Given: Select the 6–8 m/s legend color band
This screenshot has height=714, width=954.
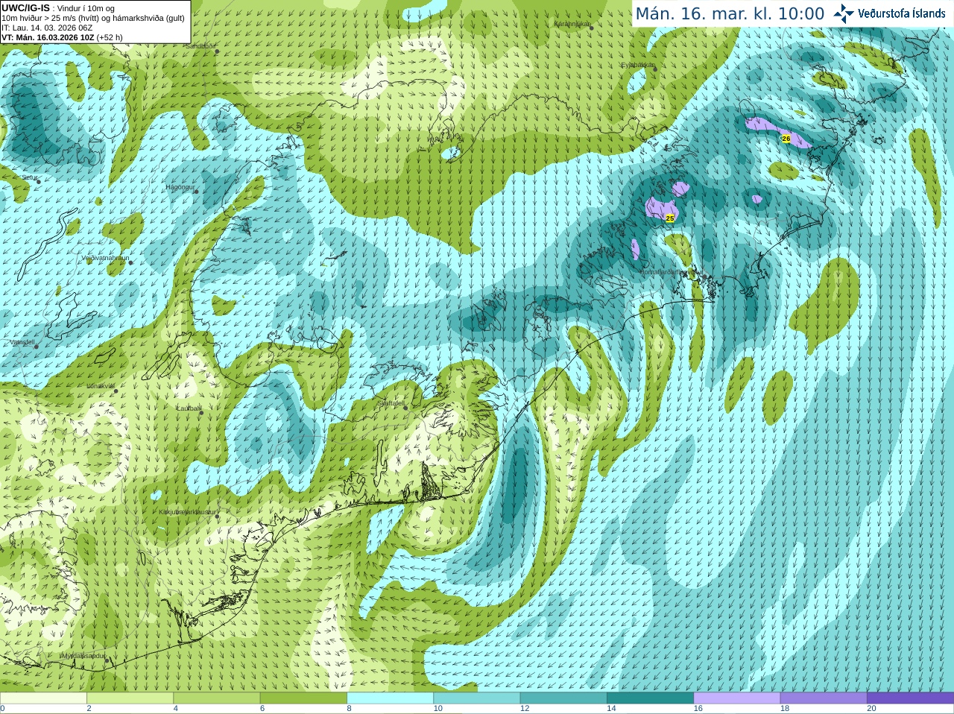Looking at the screenshot, I should [304, 698].
